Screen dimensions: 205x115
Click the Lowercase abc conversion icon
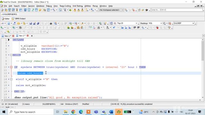pos(126,28)
